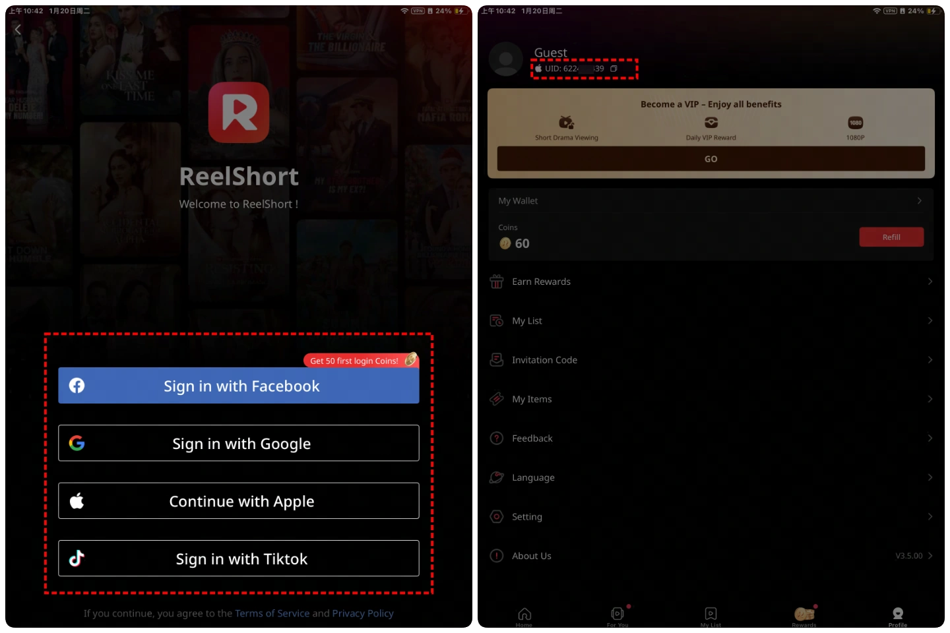Copy the UID with the copy icon

tap(614, 69)
